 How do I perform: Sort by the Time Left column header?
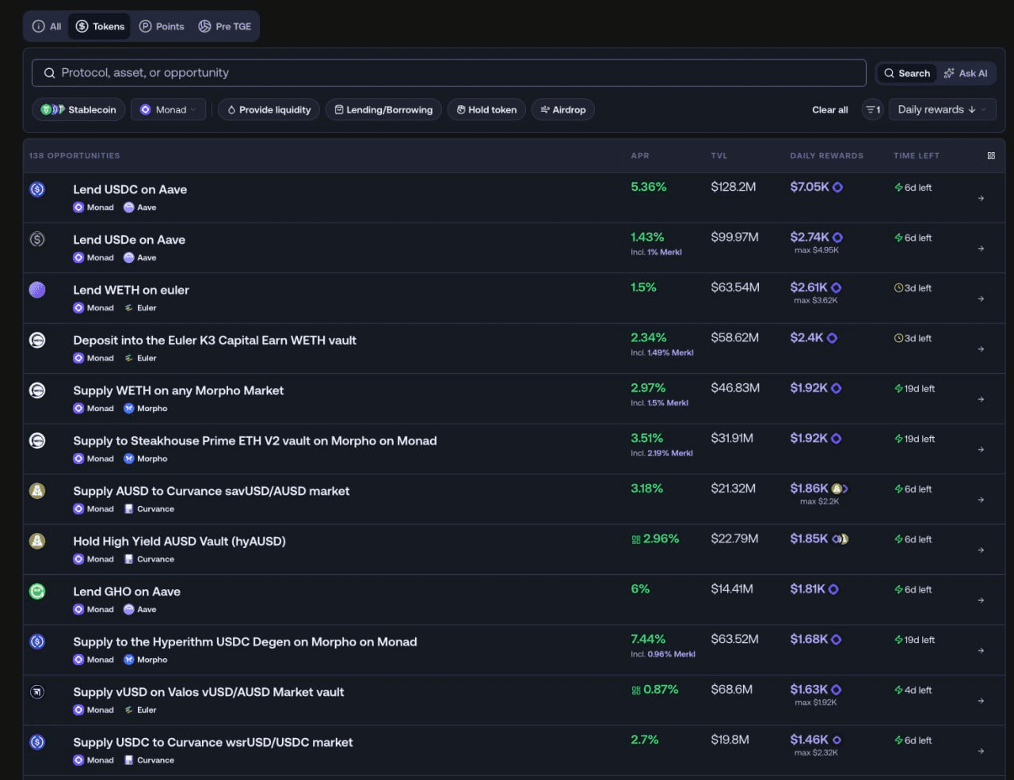point(916,156)
